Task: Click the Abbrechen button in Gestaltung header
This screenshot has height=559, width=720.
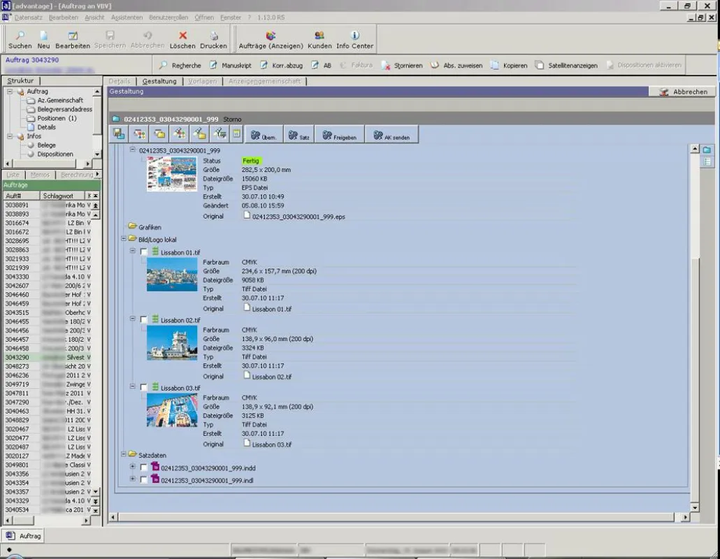Action: pos(683,92)
